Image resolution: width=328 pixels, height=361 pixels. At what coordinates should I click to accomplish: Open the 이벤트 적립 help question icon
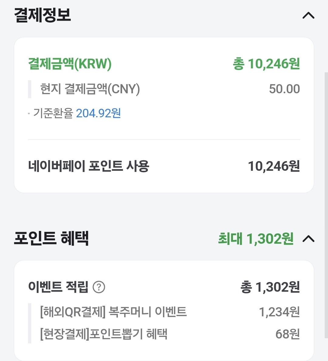coord(99,287)
